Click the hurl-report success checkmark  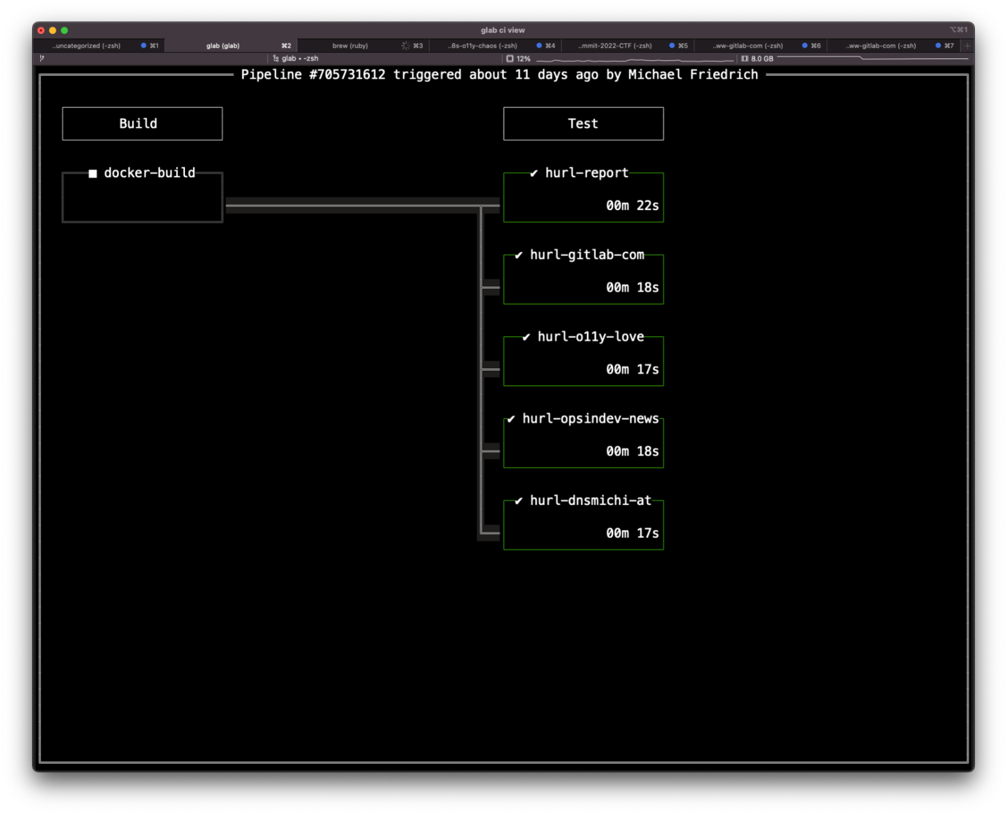point(534,174)
